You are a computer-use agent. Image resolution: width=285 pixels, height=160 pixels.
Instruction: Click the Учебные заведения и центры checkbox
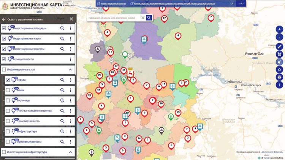8,111
